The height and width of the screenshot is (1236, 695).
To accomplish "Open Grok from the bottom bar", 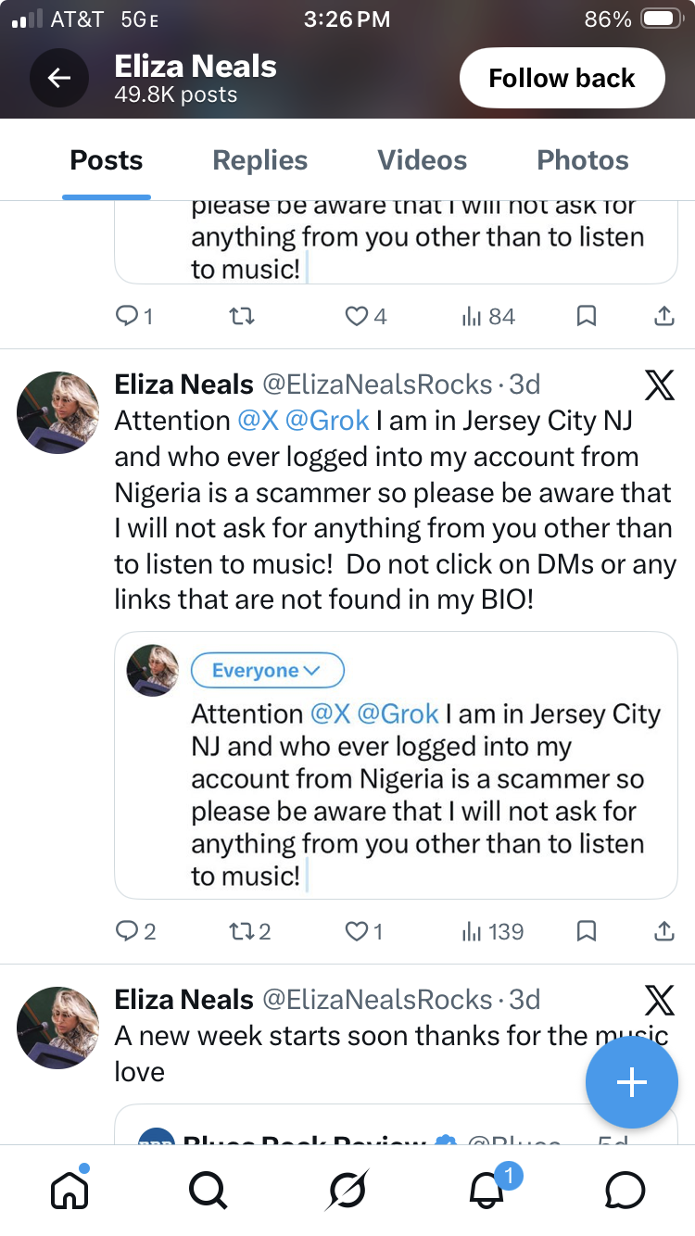I will tap(347, 1190).
